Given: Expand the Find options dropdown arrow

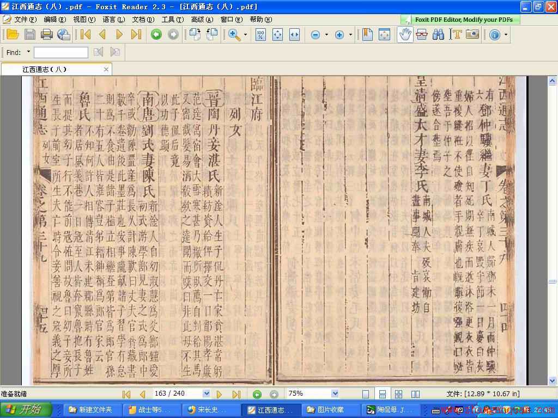Looking at the screenshot, I should (x=28, y=52).
